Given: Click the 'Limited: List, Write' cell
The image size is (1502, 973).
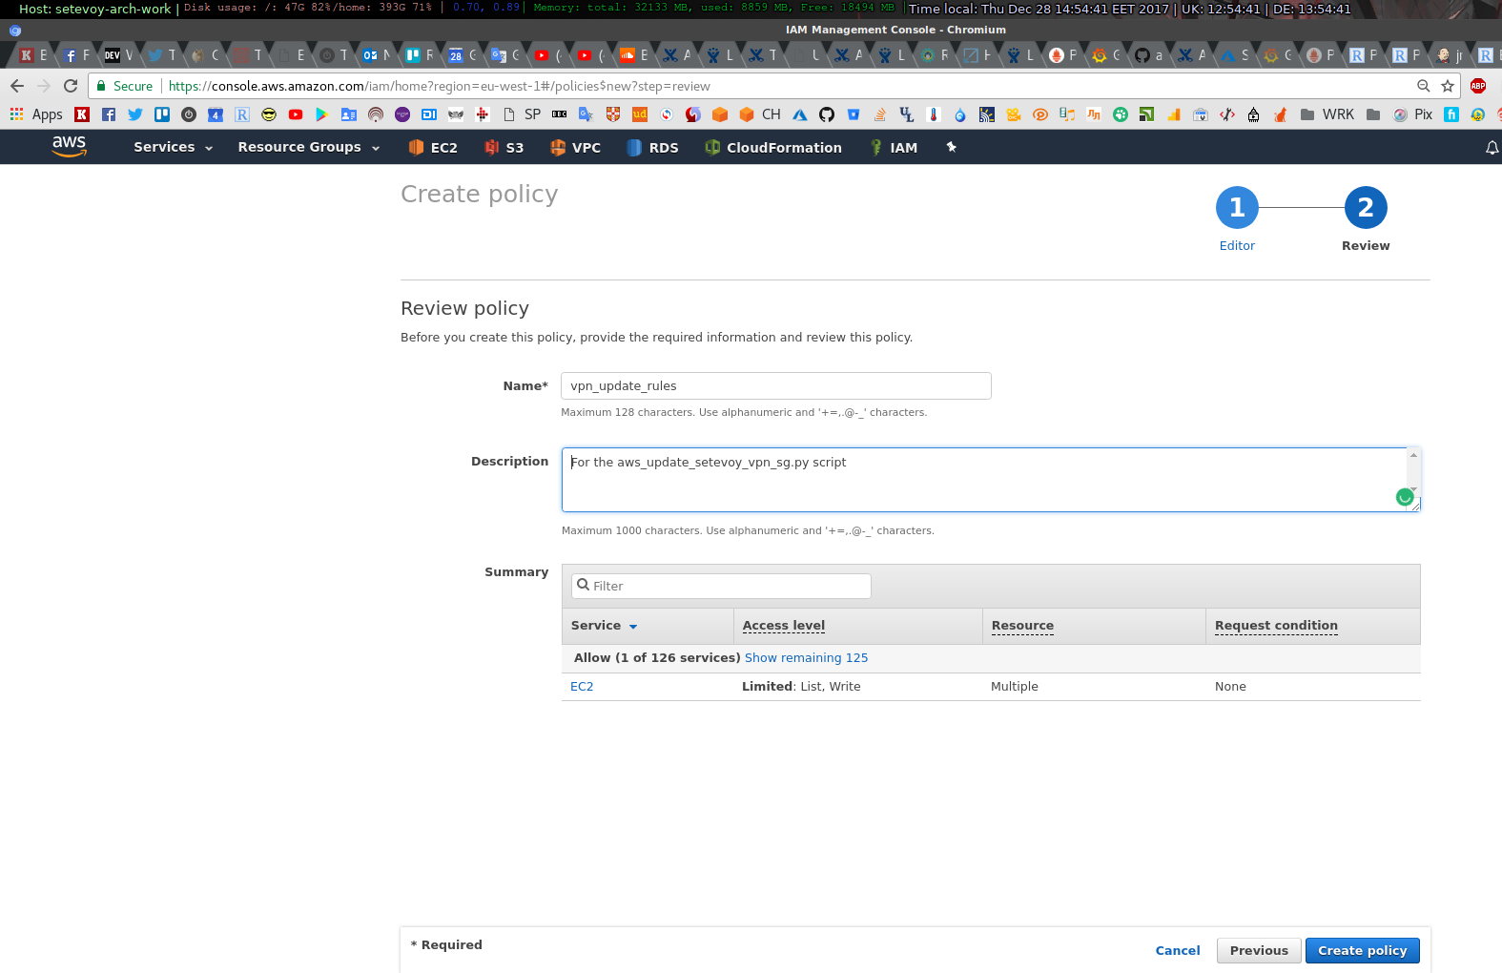Looking at the screenshot, I should click(x=801, y=687).
